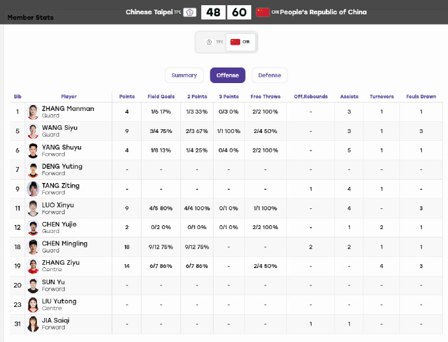Screen dimensions: 448x342
Task: Click bib number 31 cell
Action: (x=18, y=324)
